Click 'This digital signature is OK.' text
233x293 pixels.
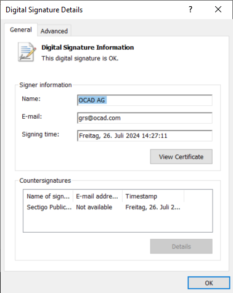pos(80,58)
